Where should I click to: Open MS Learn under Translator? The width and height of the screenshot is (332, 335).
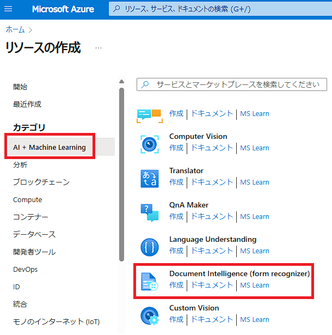(x=255, y=182)
